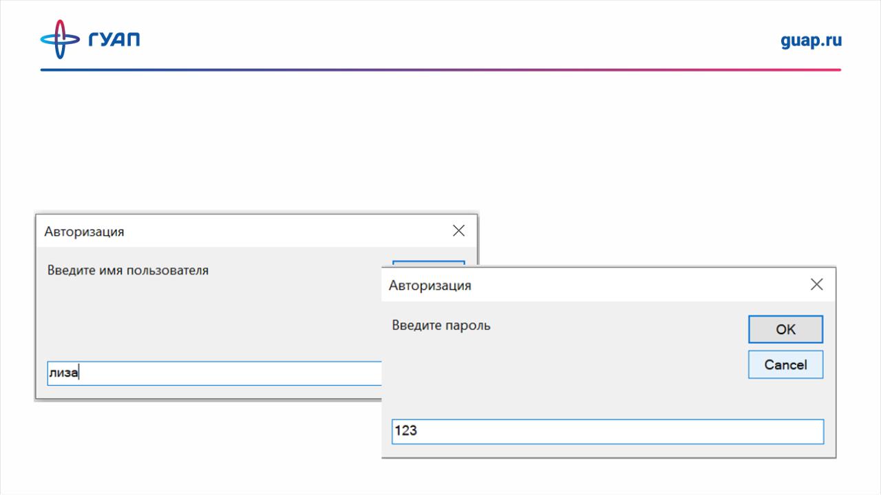Screen dimensions: 881x495
Task: Click empty title bar space in password dialog
Action: pyautogui.click(x=619, y=285)
